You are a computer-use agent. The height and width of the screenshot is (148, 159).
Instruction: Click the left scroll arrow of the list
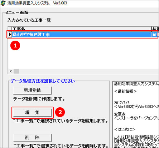[11, 71]
